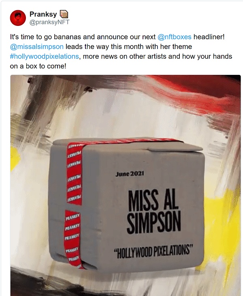Open the embedded grey box image
Viewport: 243px width, 296px height.
[126, 185]
